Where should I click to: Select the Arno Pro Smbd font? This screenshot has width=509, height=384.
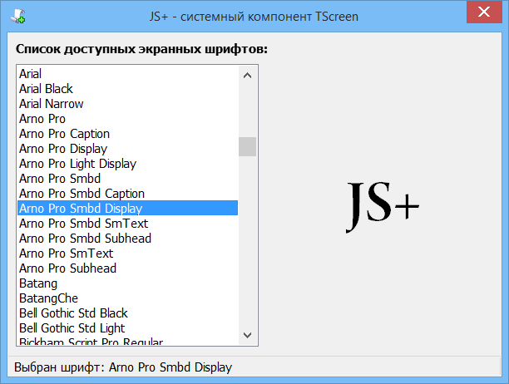tap(127, 179)
